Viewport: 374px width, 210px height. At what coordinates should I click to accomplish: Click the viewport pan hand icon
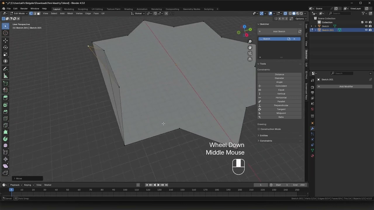(250, 47)
